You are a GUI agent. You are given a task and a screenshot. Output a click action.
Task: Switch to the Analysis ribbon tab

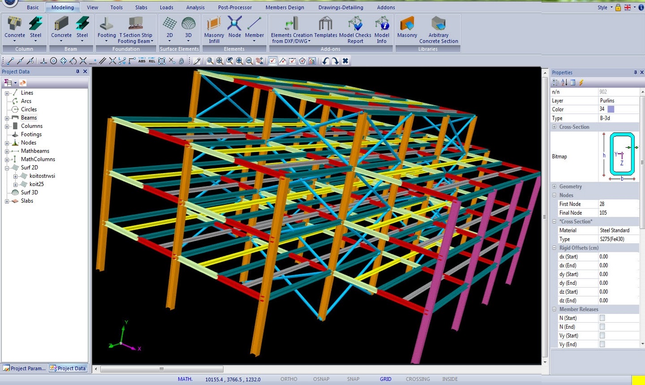click(x=195, y=7)
